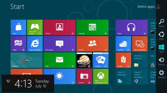Launch the Remote Desktop tile

[140, 44]
